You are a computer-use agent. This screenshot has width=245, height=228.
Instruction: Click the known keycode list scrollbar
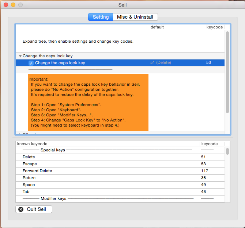coord(227,151)
